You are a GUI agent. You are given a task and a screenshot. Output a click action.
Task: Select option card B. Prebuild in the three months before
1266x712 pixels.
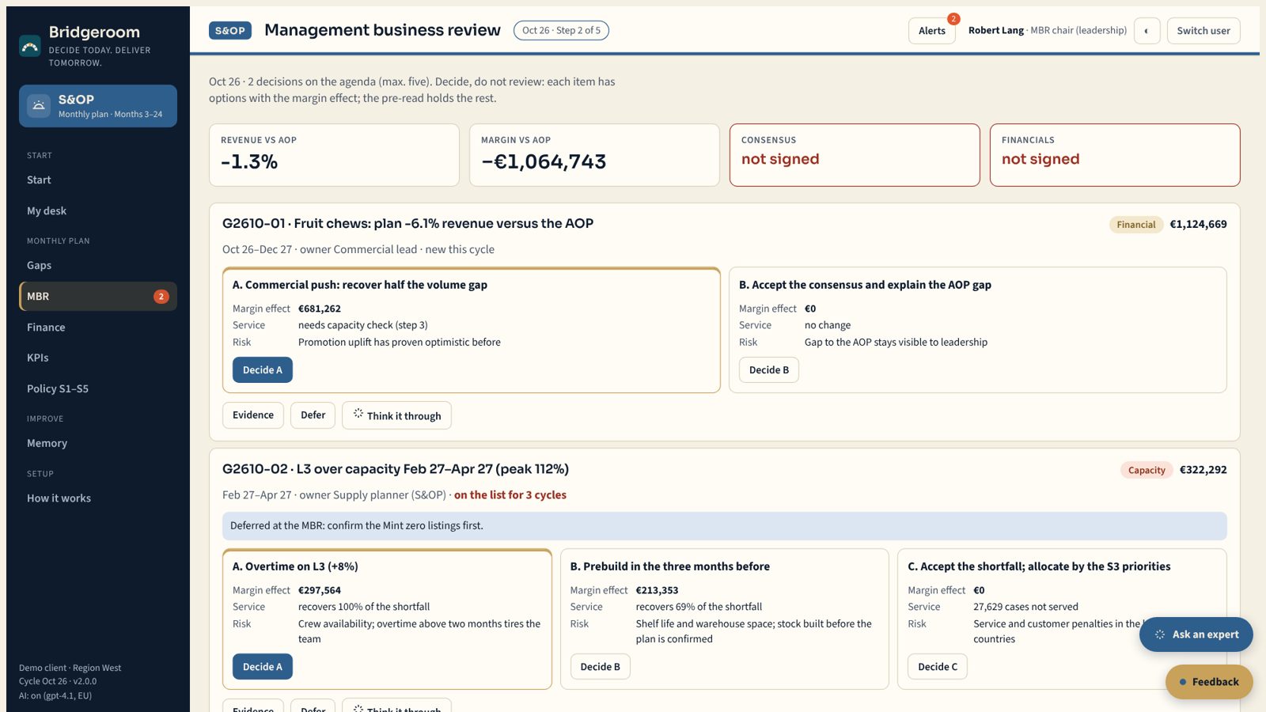tap(725, 619)
